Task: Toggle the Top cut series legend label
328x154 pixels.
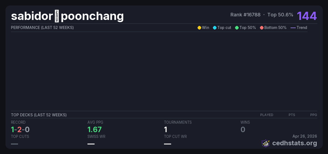Action: pyautogui.click(x=224, y=28)
